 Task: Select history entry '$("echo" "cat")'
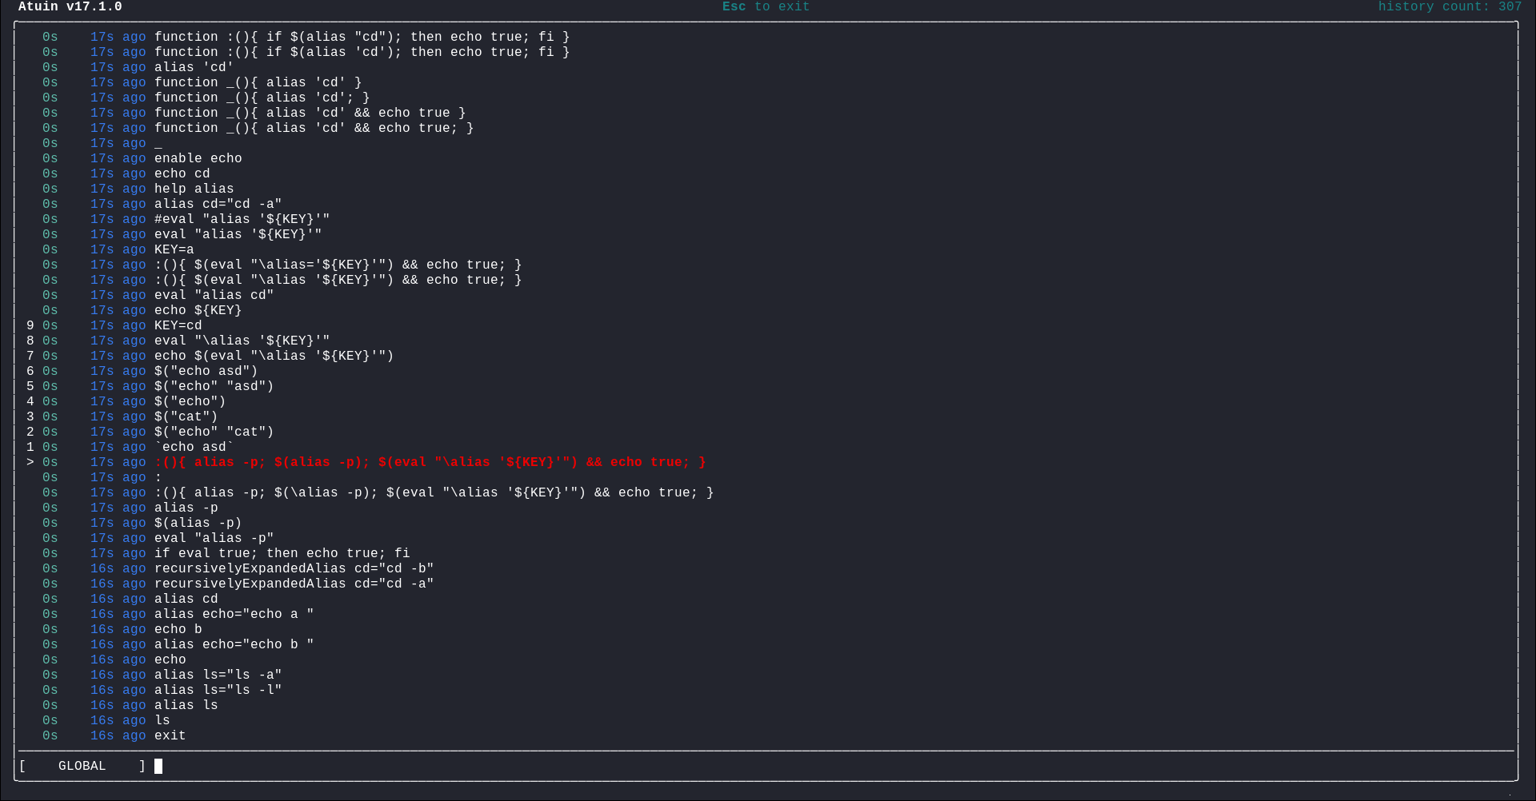coord(214,432)
